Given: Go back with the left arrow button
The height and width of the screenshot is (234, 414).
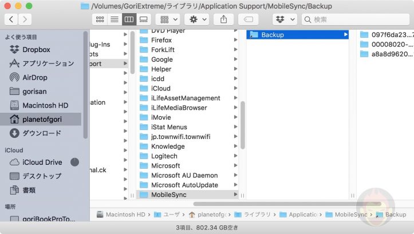Looking at the screenshot, I should coord(11,19).
